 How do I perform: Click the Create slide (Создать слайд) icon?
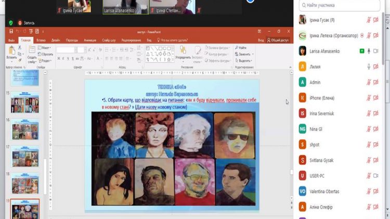32,50
